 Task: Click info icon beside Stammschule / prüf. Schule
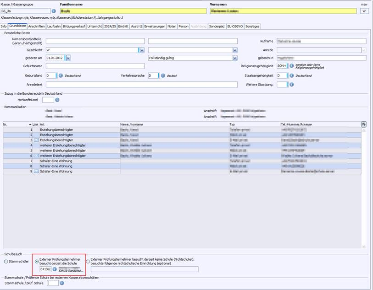[62, 283]
